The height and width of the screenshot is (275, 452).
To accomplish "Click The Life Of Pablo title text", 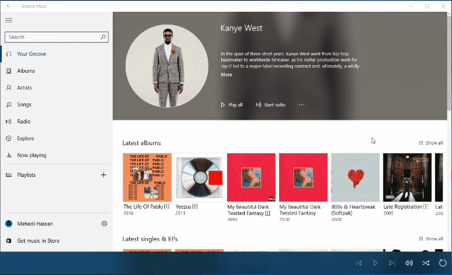I will point(143,207).
